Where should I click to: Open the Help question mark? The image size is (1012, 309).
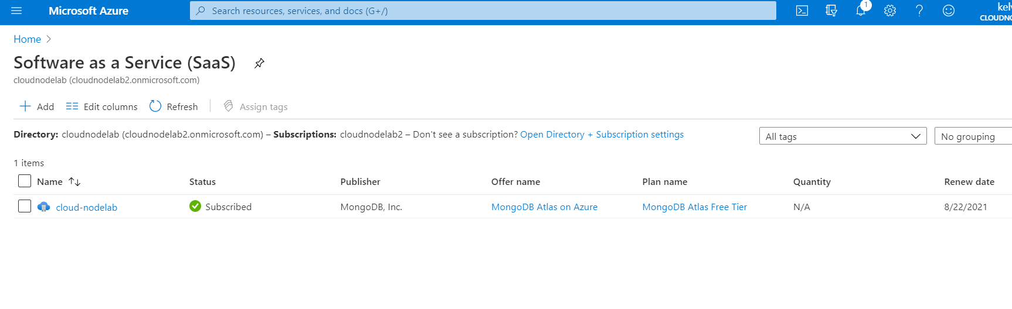(919, 11)
